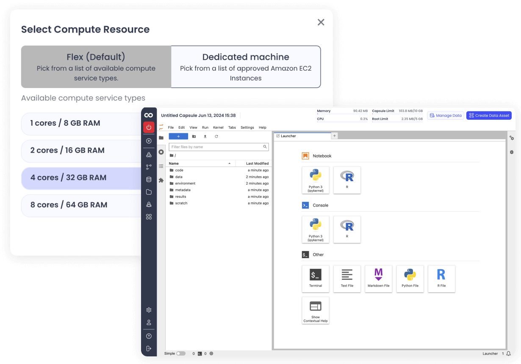Open the extension manager puzzle icon
Image resolution: width=521 pixels, height=364 pixels.
[161, 180]
